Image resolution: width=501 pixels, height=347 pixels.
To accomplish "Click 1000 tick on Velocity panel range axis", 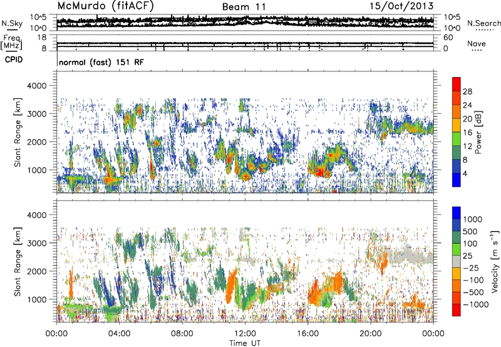I will click(x=37, y=299).
